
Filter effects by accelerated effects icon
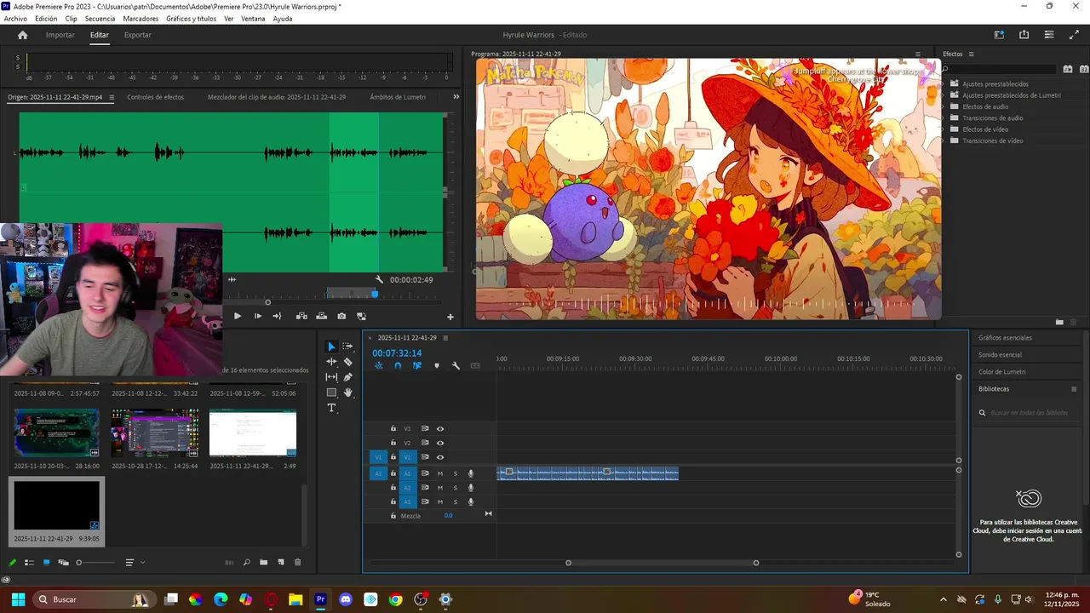pyautogui.click(x=1067, y=69)
